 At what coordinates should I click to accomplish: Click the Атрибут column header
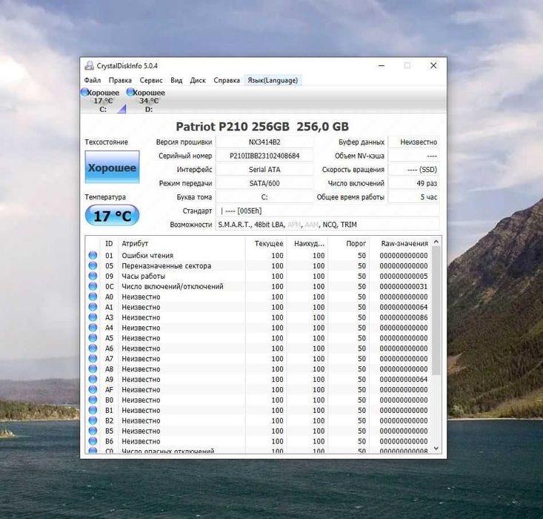[181, 243]
